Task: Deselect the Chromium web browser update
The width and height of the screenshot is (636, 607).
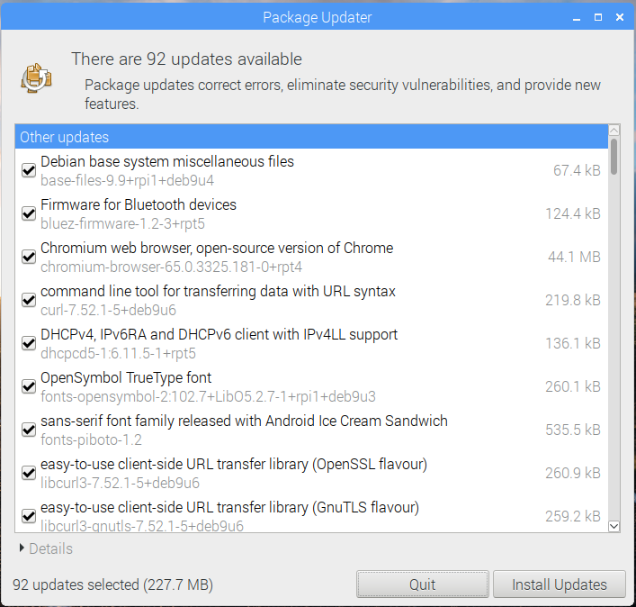Action: coord(29,257)
